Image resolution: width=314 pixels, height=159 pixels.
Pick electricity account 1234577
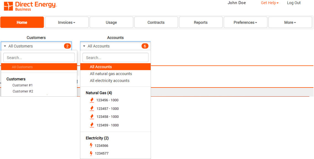102,153
